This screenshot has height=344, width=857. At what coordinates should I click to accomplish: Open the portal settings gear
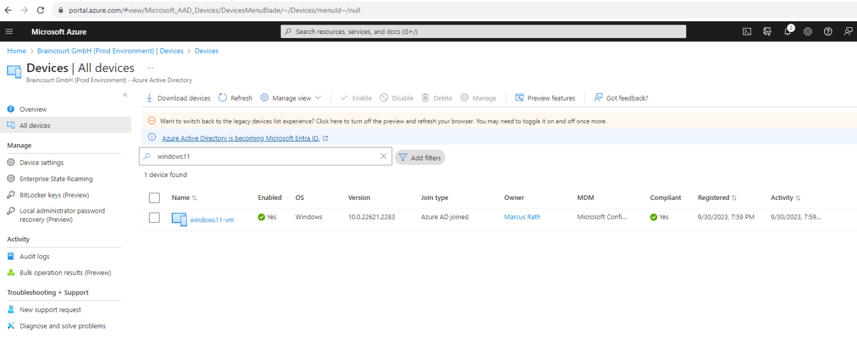point(807,31)
